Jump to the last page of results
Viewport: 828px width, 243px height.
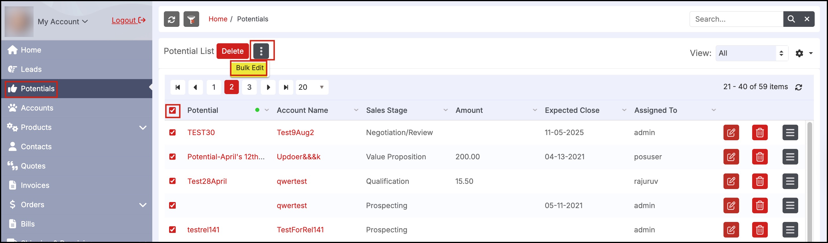coord(286,87)
